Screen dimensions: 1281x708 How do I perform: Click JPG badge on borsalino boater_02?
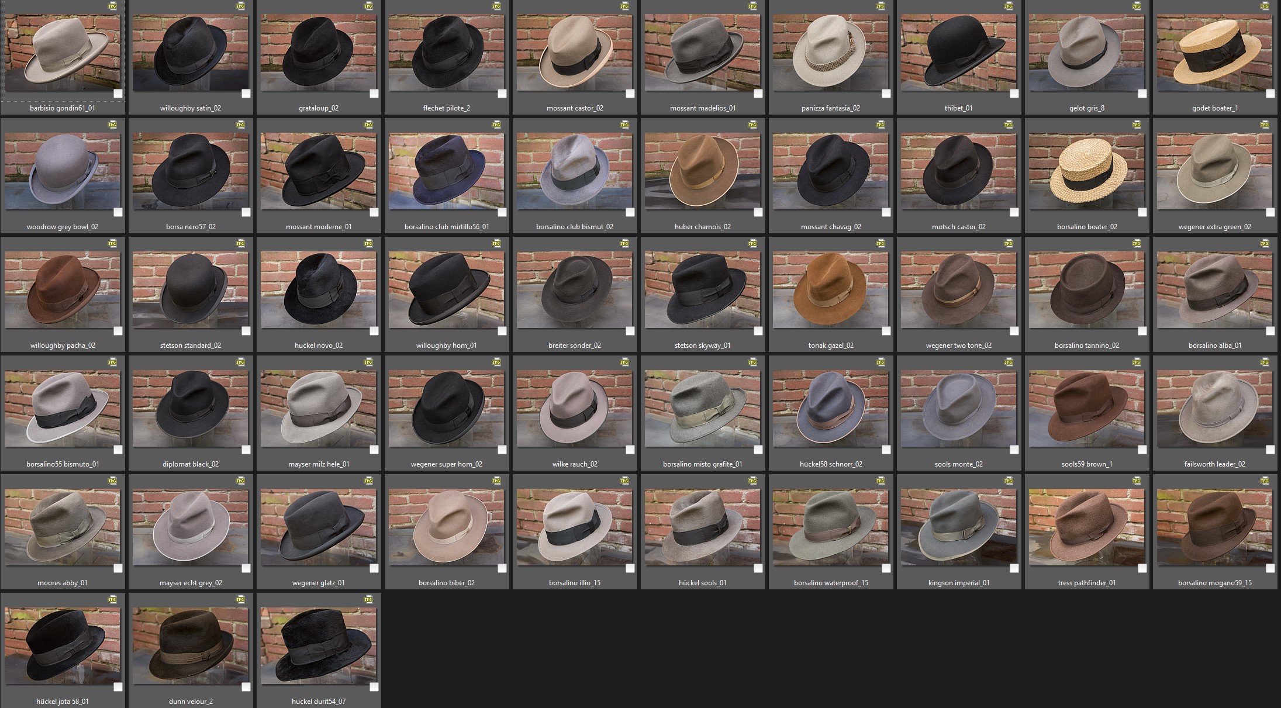coord(1137,125)
